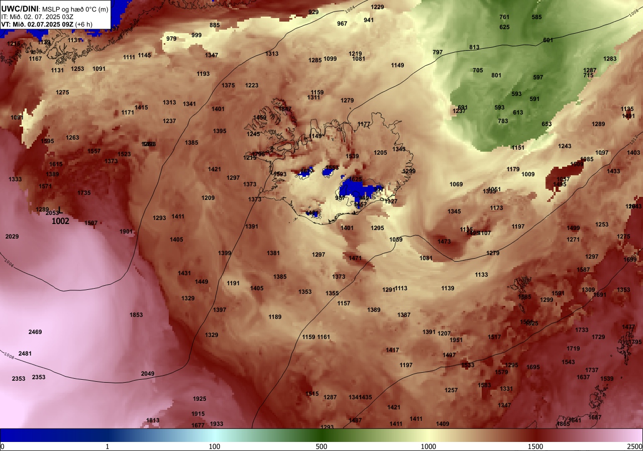Viewport: 643px width, 451px height.
Task: Click the 2500 label on colour scale
Action: 635,446
